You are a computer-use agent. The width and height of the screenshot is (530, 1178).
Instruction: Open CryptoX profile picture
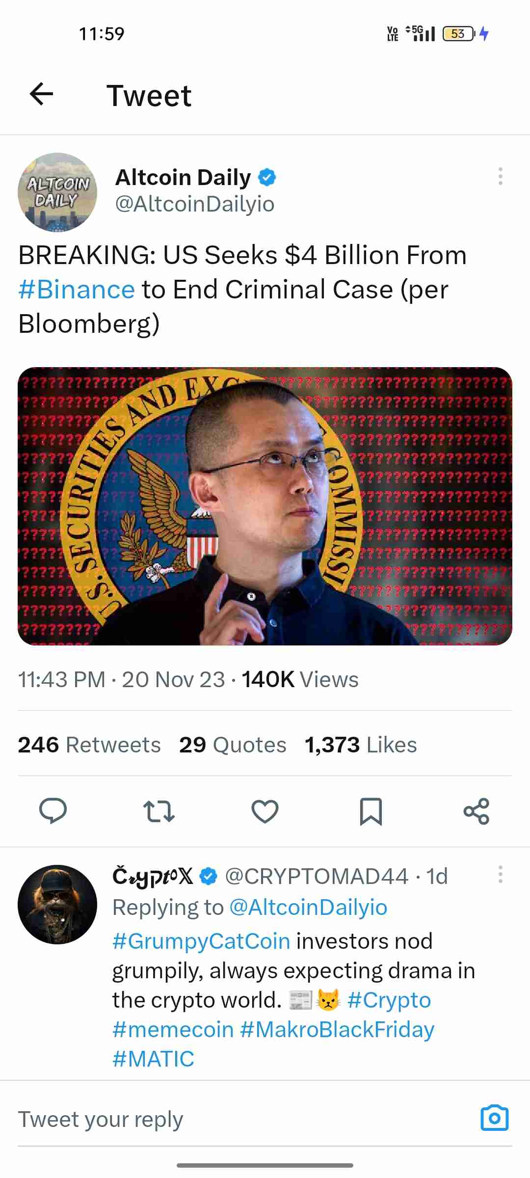tap(57, 904)
